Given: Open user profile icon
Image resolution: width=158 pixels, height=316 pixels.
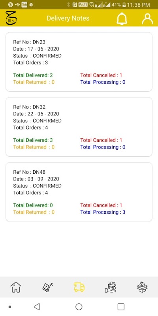Looking at the screenshot, I should coord(147,19).
